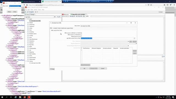Collapse the Input folder in steps tree
The width and height of the screenshot is (176, 99).
coord(26,19)
